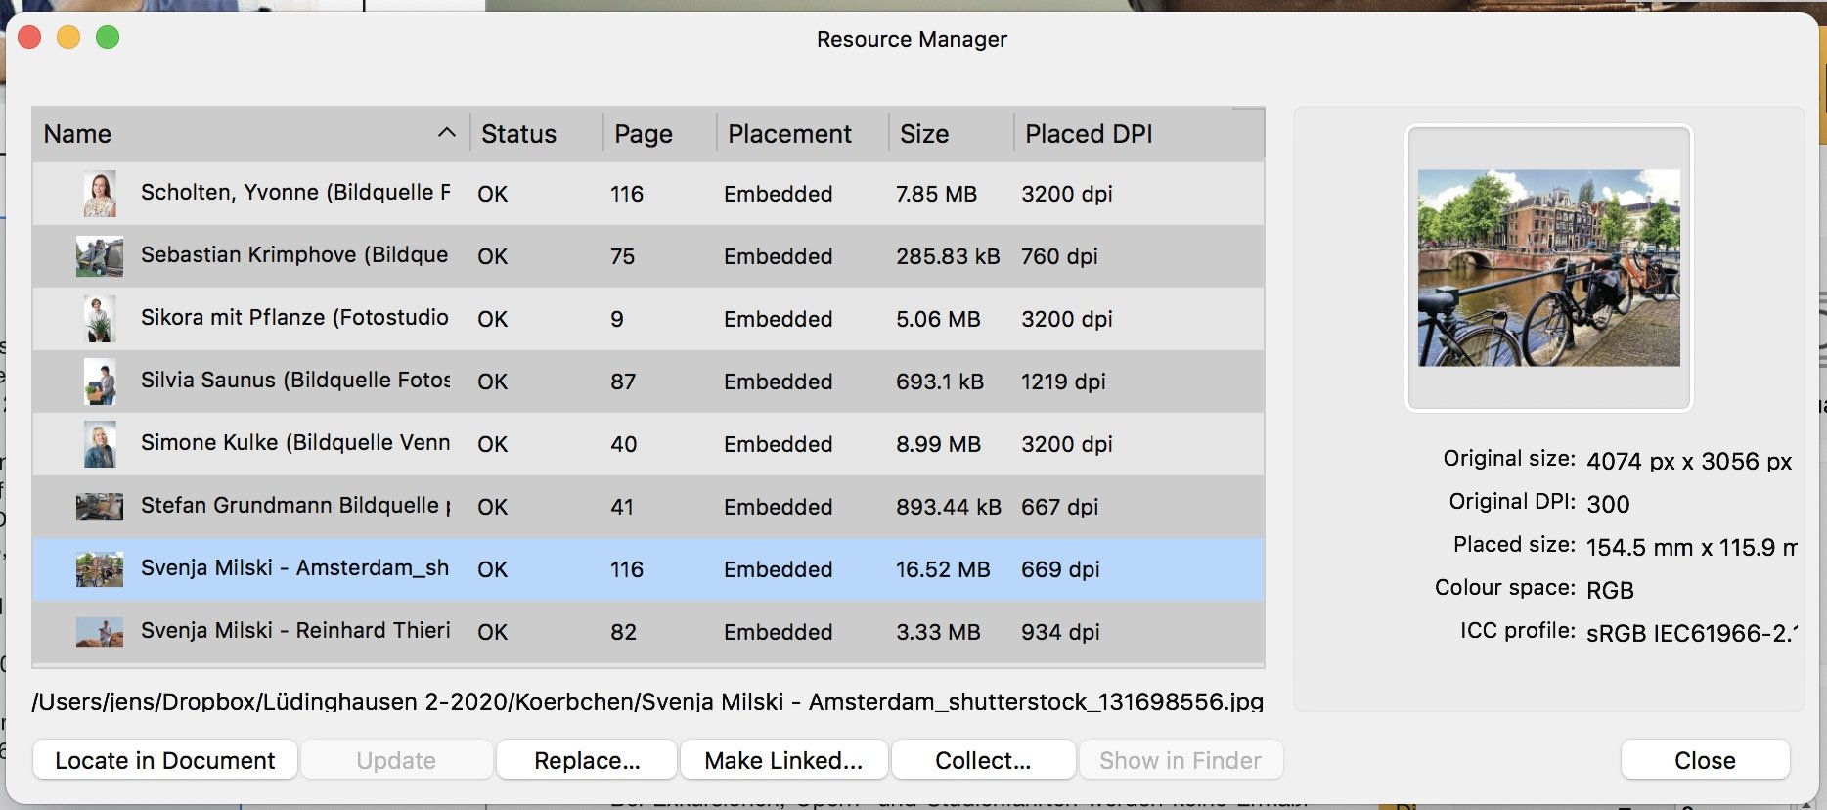
Task: Click the 16.52 MB size cell
Action: [943, 569]
